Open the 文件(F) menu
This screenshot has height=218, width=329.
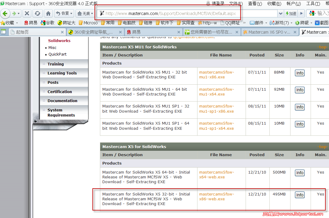[x=236, y=4]
